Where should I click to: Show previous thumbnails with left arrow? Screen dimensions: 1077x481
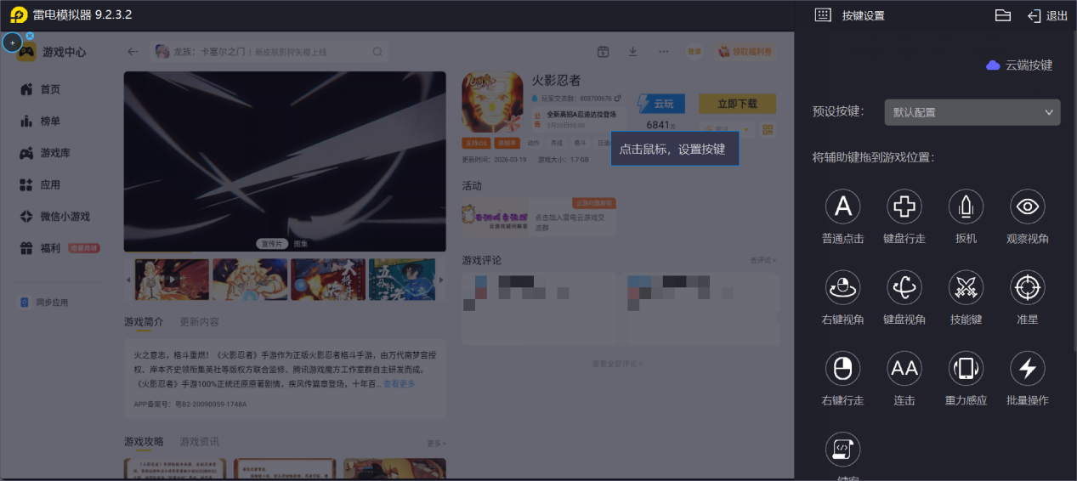(130, 280)
